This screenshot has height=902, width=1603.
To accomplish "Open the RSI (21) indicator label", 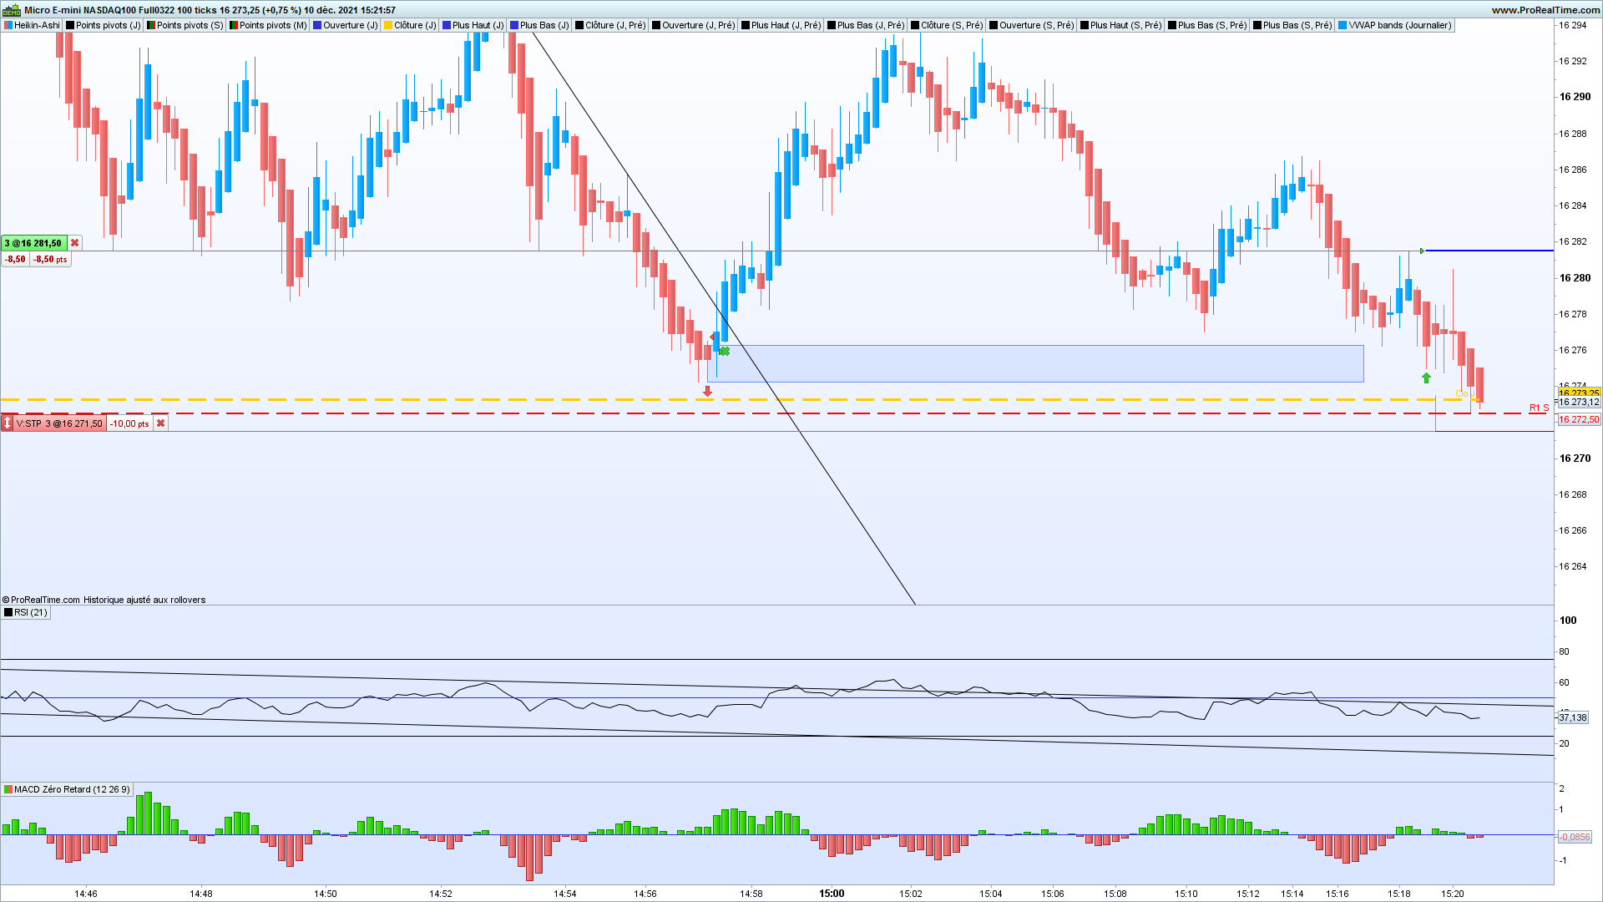I will coord(26,612).
